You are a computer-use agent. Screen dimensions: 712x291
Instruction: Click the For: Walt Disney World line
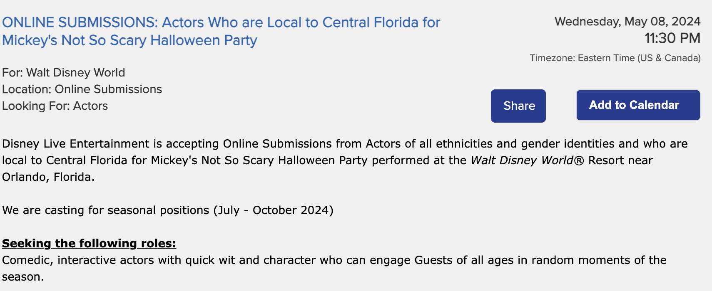point(64,73)
